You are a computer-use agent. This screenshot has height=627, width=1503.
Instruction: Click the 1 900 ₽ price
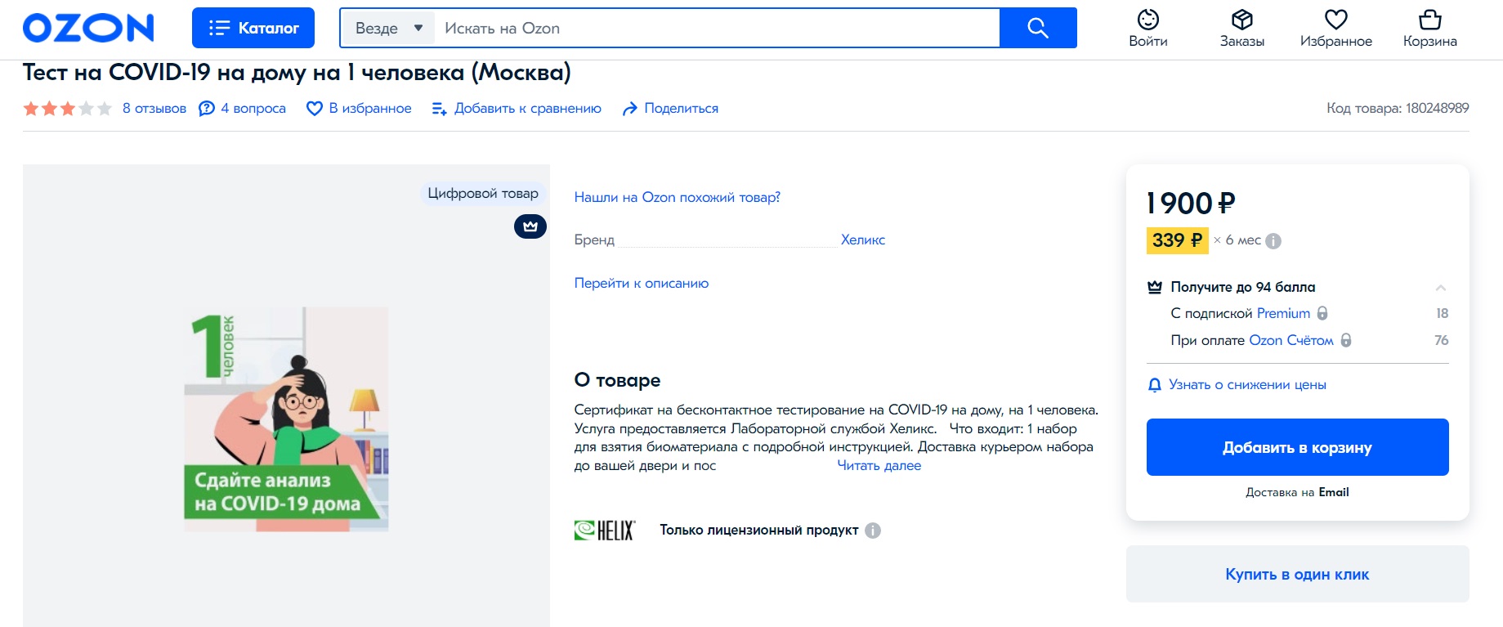click(1191, 203)
